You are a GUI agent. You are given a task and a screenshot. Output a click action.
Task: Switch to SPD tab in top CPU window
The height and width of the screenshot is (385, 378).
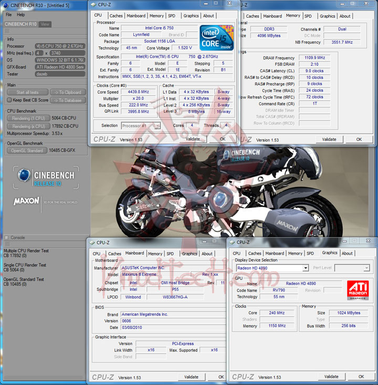click(x=172, y=16)
